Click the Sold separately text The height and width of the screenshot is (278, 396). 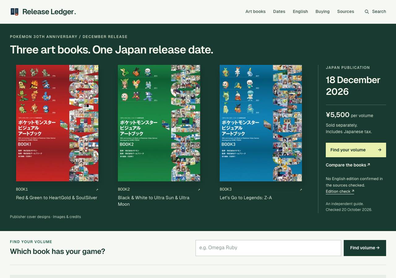point(342,125)
